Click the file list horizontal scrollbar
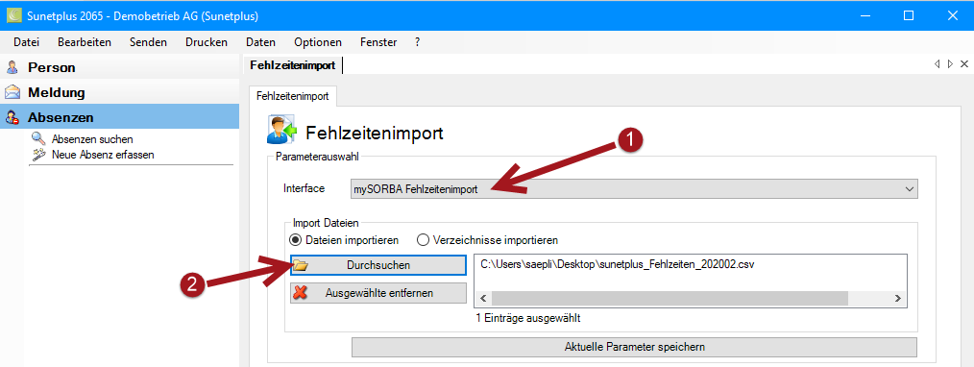The height and width of the screenshot is (367, 974). click(689, 298)
